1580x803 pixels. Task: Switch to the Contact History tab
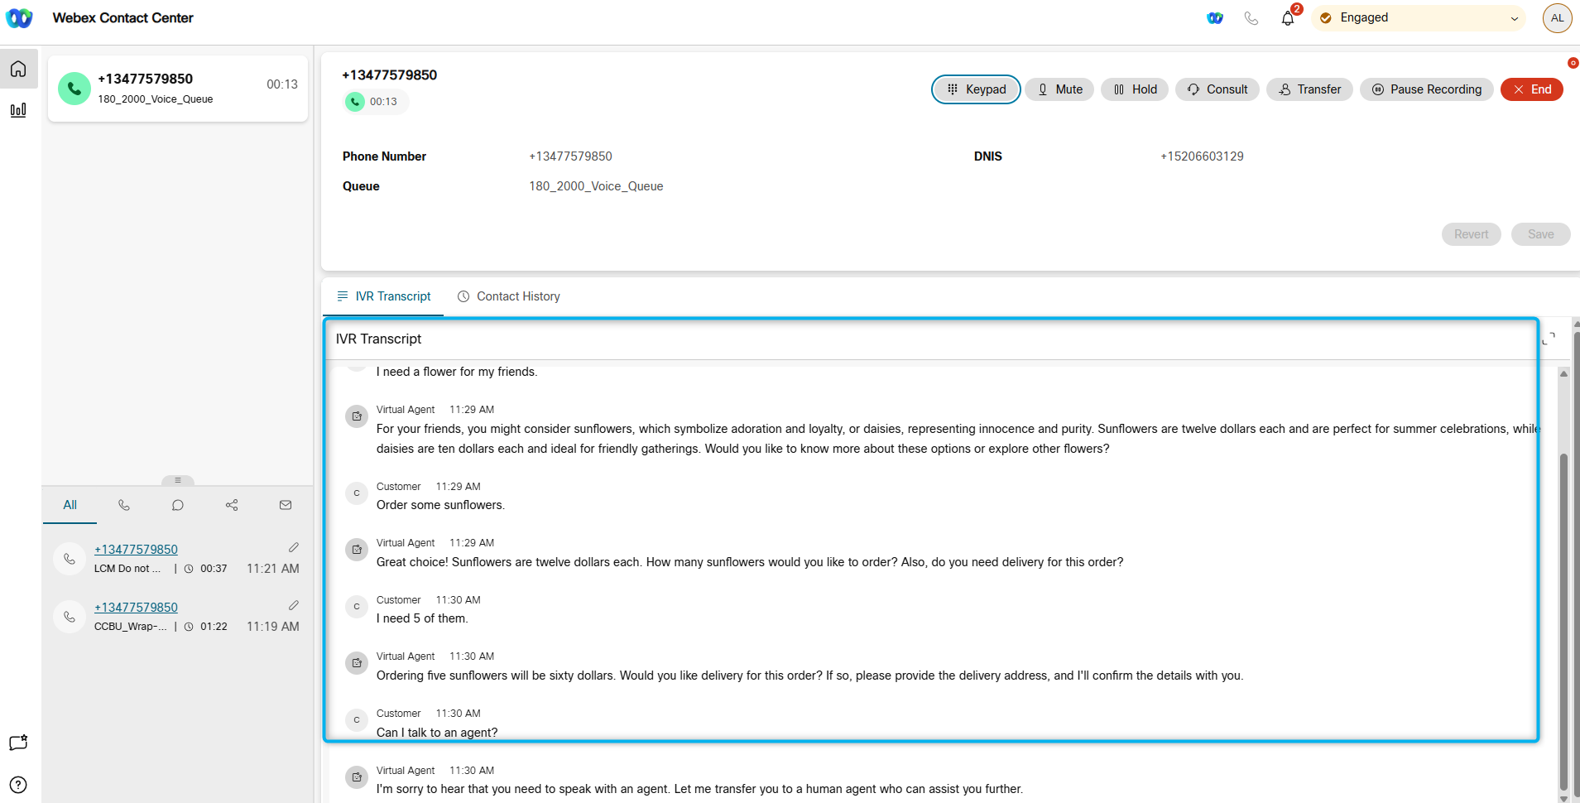click(x=509, y=296)
